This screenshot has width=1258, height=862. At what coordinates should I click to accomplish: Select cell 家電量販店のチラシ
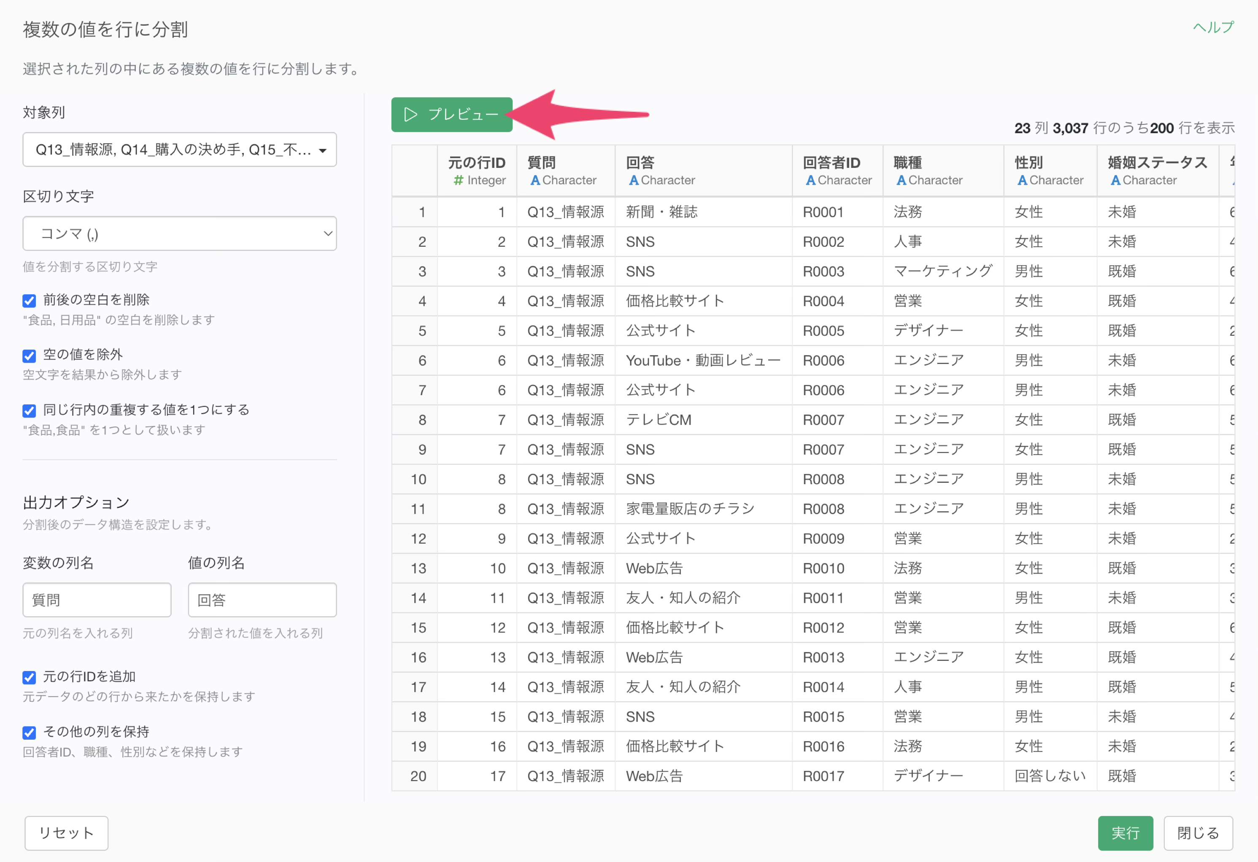(703, 509)
